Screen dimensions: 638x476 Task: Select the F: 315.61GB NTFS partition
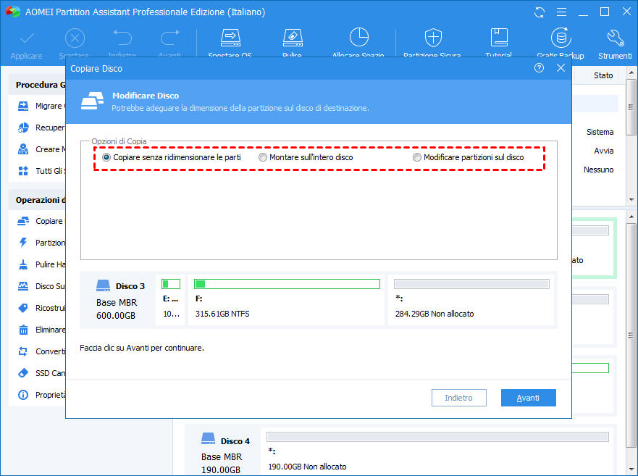pyautogui.click(x=287, y=300)
